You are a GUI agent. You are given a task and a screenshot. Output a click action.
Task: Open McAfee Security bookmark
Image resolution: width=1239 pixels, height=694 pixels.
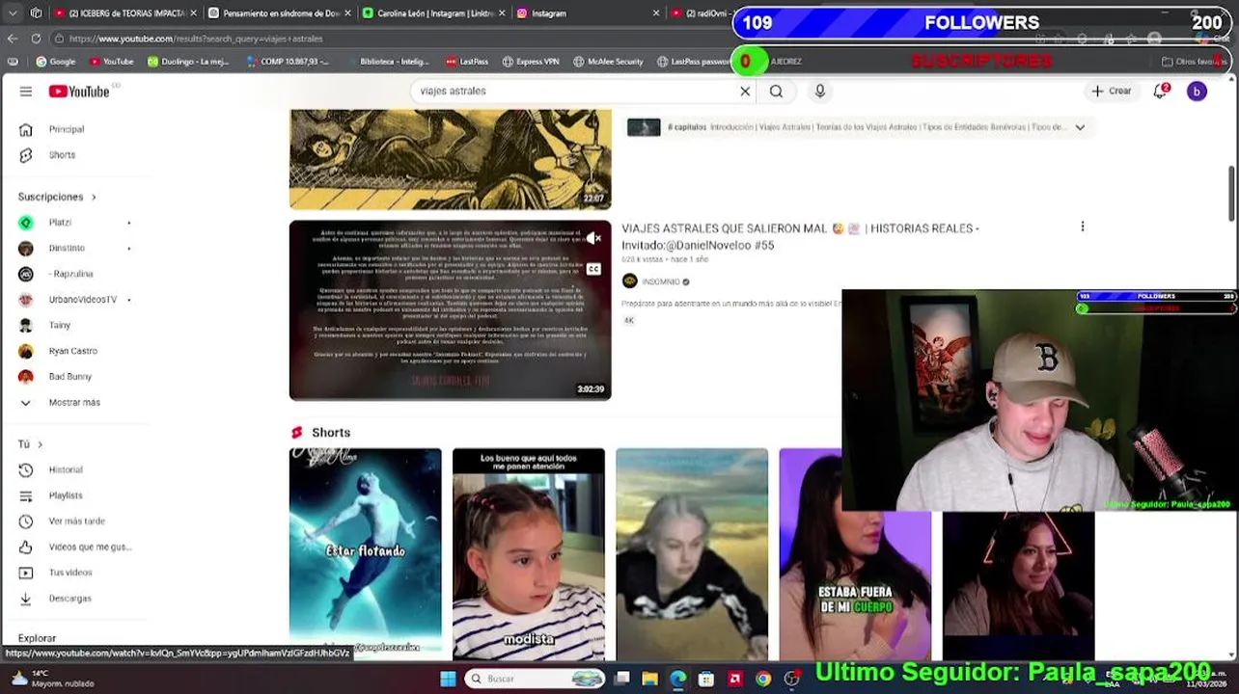[x=607, y=62]
